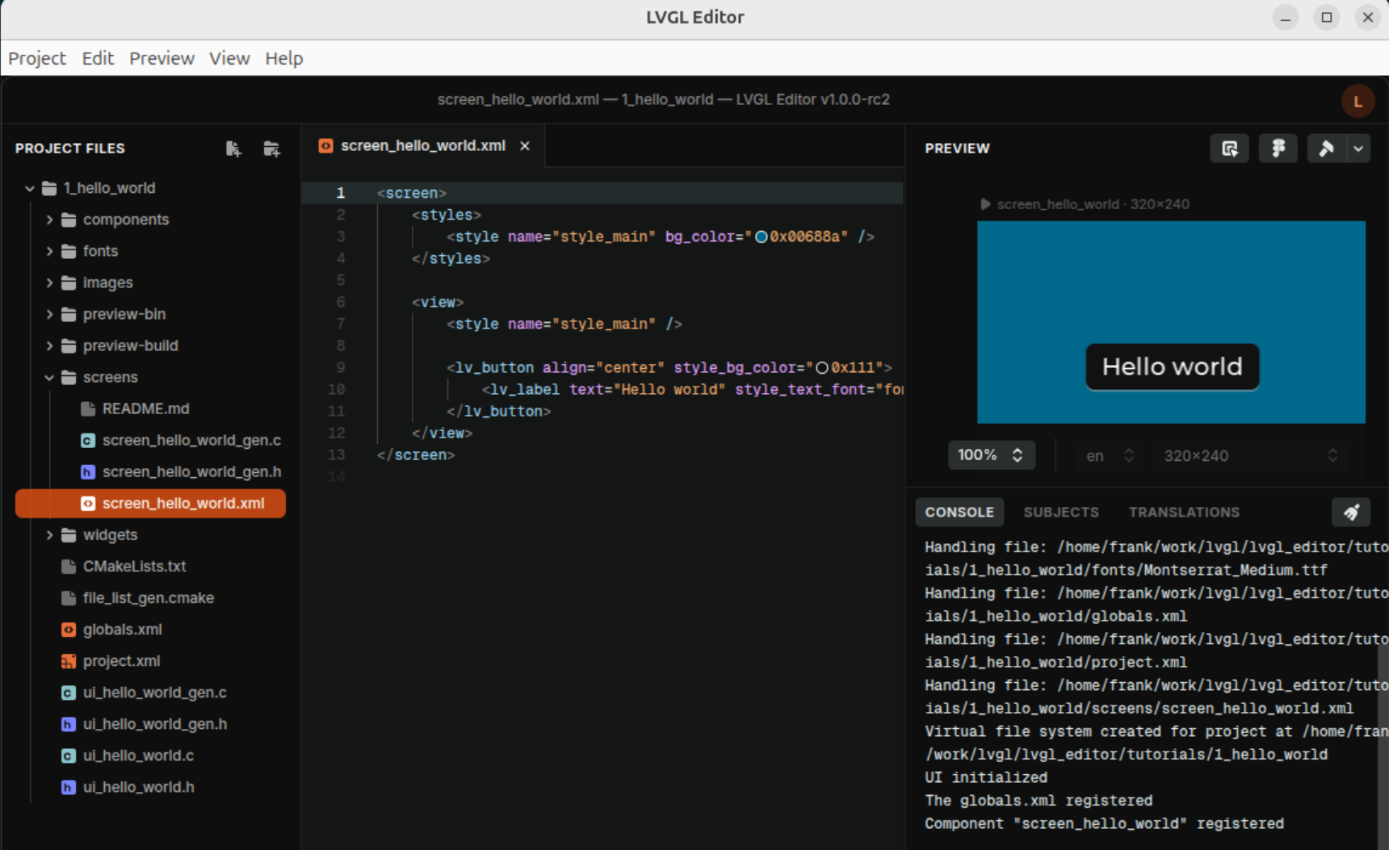Switch to the Translations tab
1389x850 pixels.
pyautogui.click(x=1183, y=512)
